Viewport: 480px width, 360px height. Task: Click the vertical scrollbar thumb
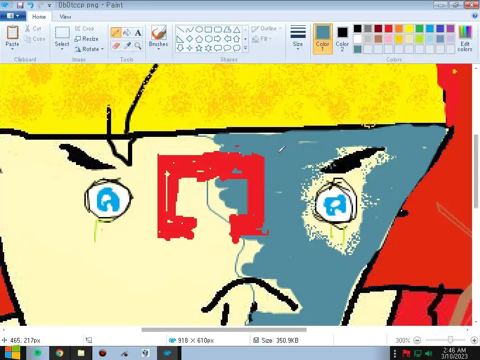tap(476, 172)
